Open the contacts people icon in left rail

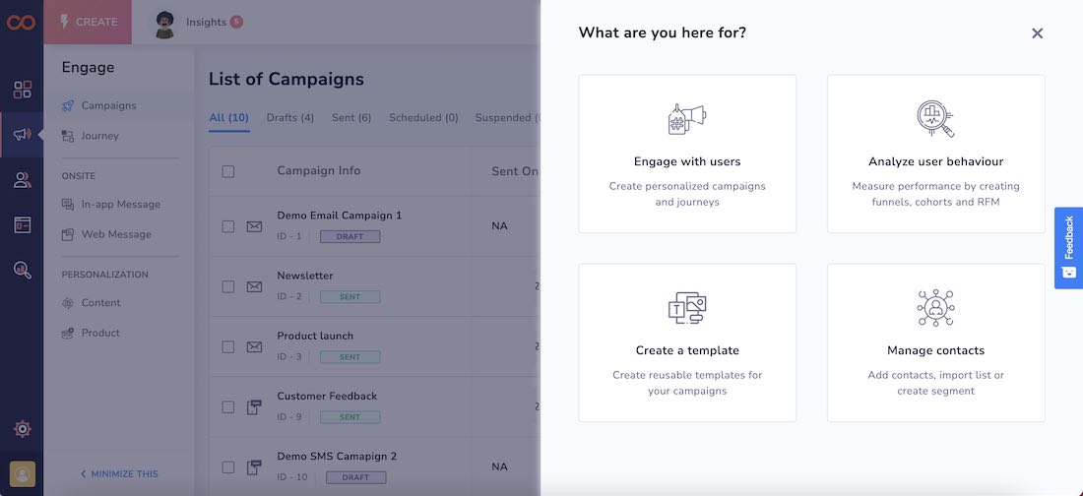(x=22, y=180)
